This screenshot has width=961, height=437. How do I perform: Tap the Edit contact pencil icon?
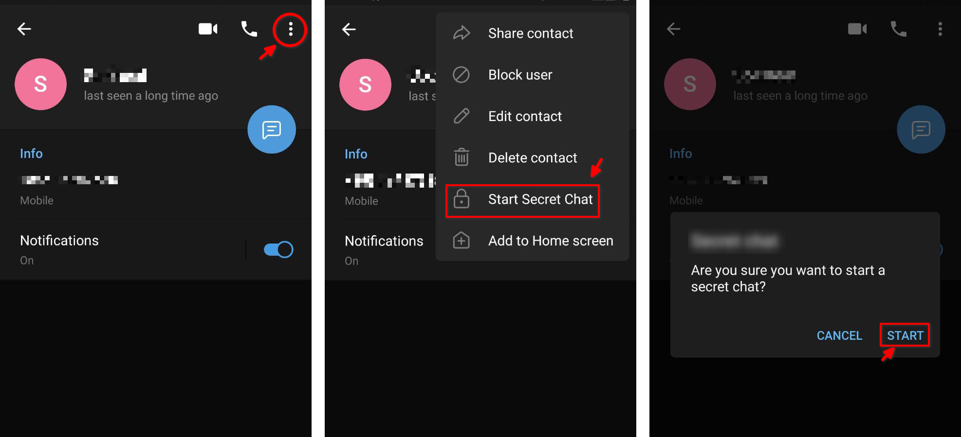point(461,116)
